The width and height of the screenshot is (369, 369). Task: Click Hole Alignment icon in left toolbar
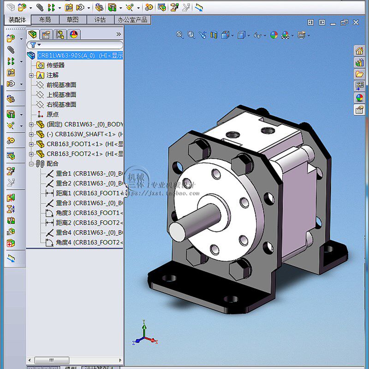[11, 220]
